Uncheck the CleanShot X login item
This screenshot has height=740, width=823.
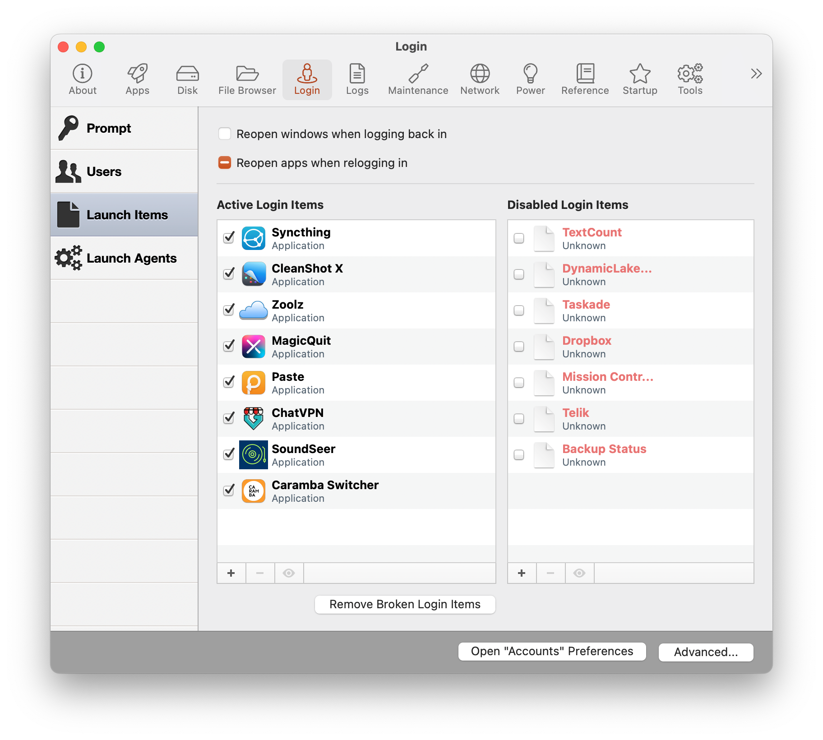point(229,274)
